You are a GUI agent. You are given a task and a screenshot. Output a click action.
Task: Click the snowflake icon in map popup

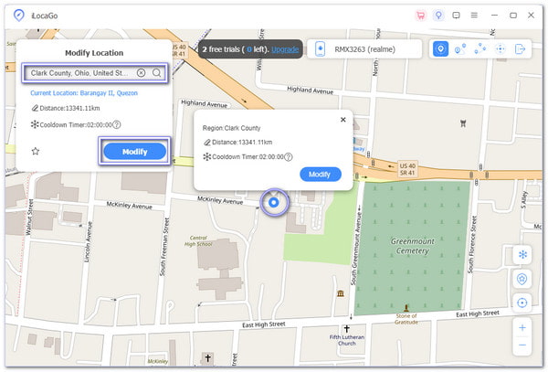click(x=207, y=156)
